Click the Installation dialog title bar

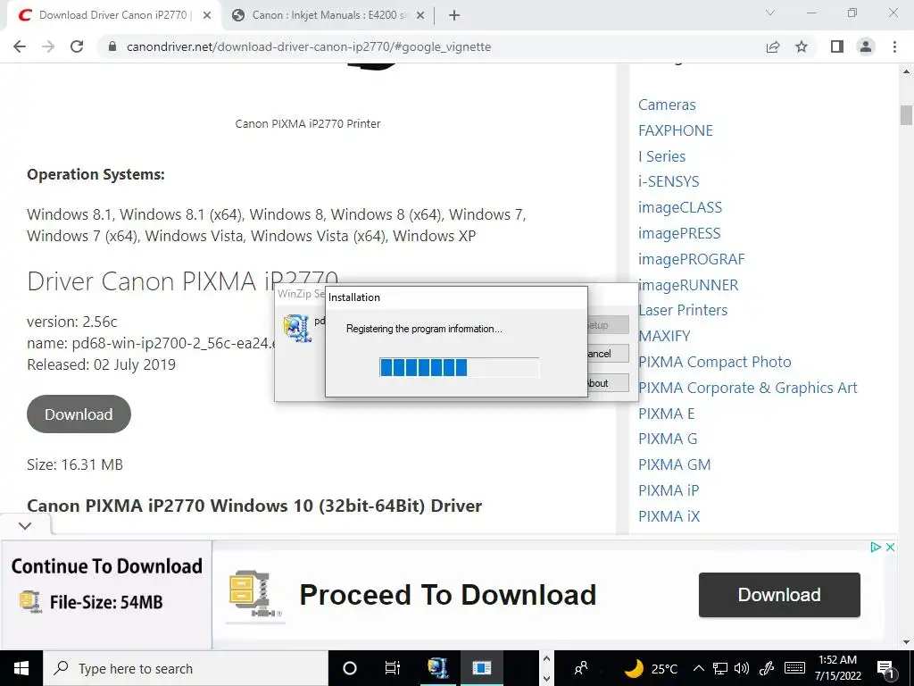click(456, 297)
